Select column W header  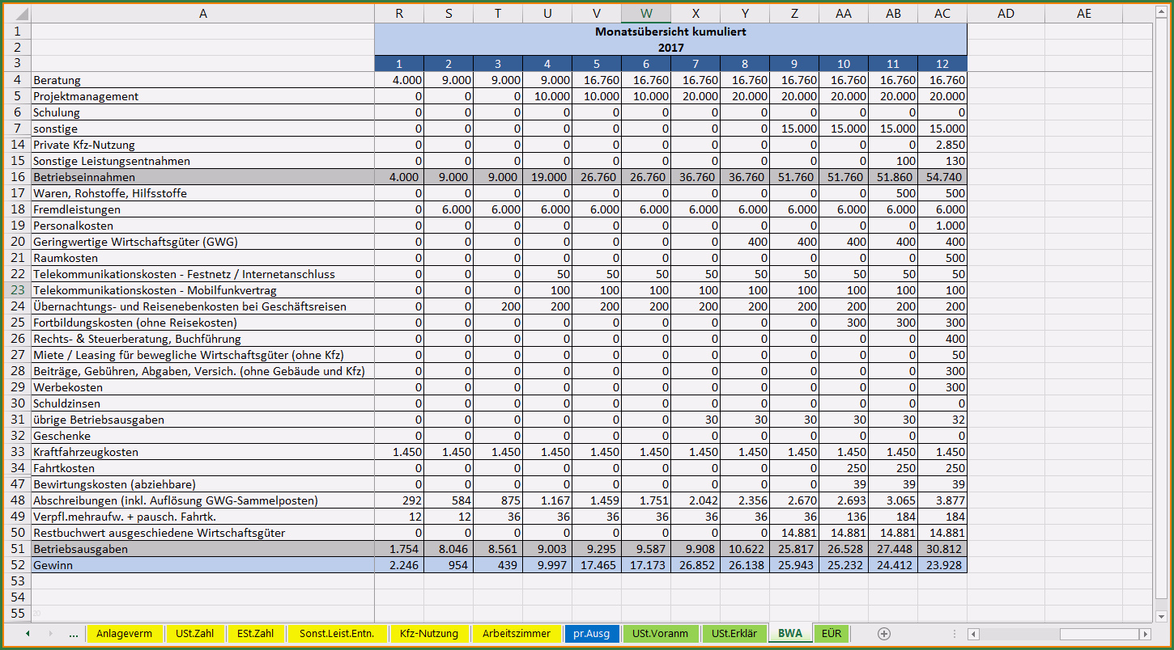646,14
